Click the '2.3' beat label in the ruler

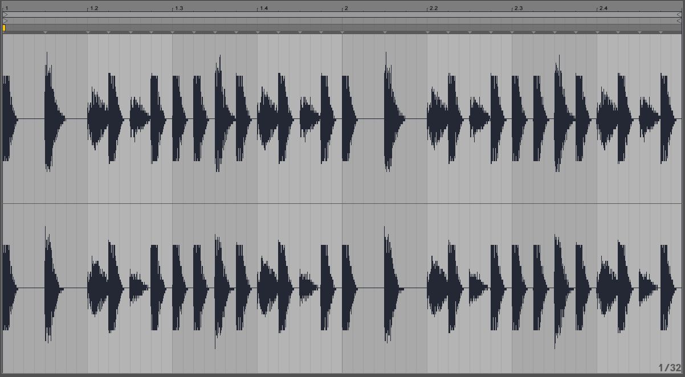tap(519, 9)
